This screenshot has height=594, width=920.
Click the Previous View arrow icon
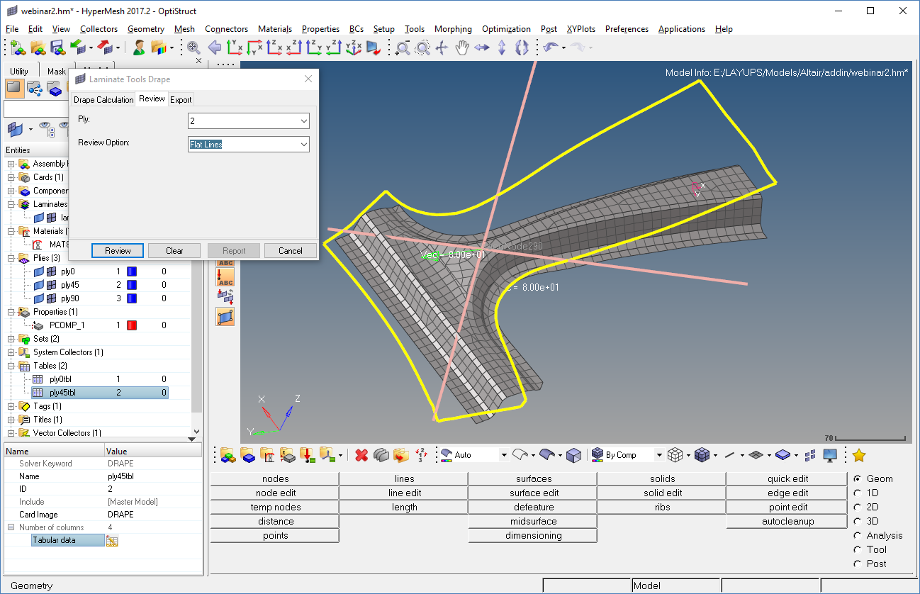tap(215, 47)
